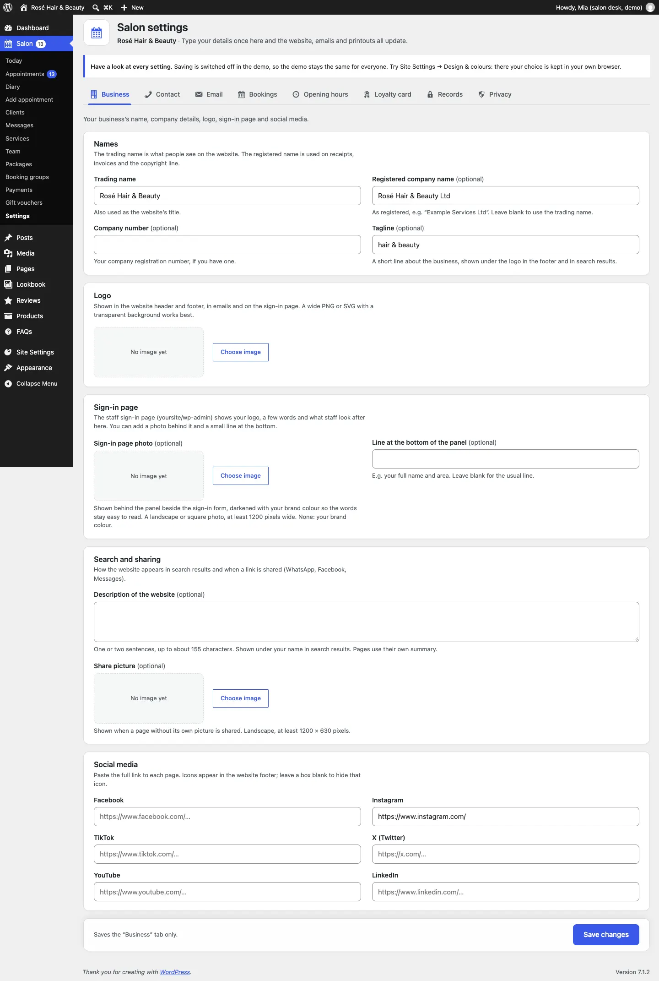
Task: Select the Loyalty card tab
Action: click(x=387, y=94)
